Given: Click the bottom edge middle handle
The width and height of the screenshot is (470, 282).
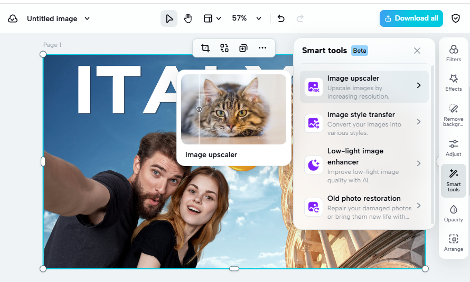Looking at the screenshot, I should coord(234,268).
